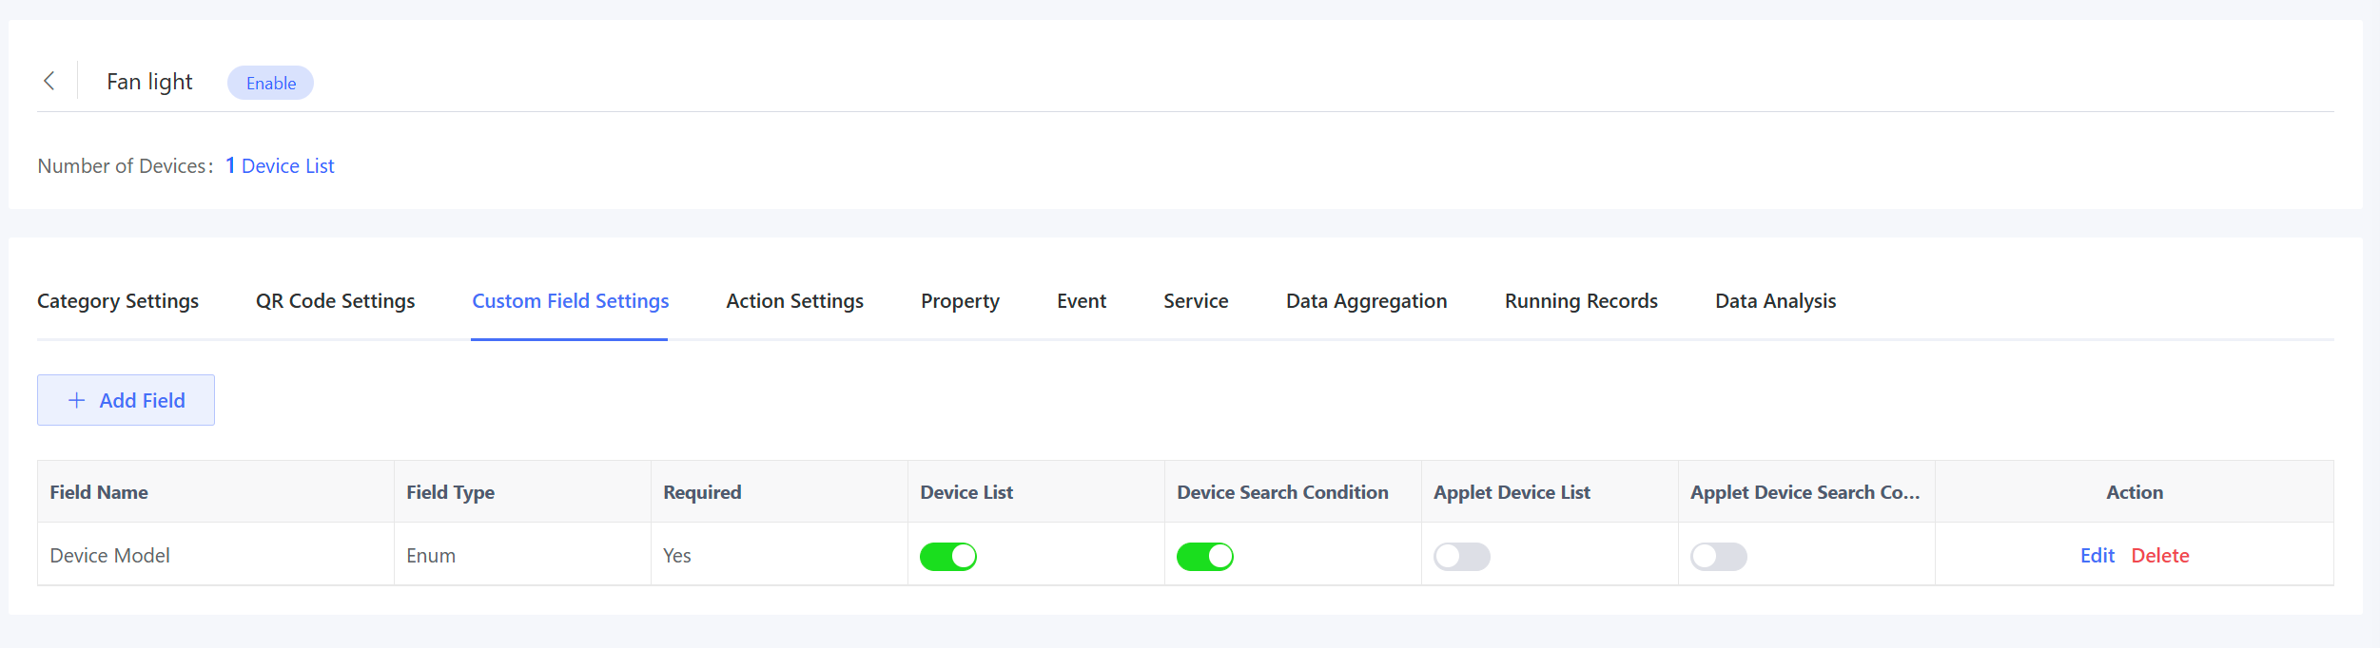Switch to Data Analysis tab

(1775, 301)
